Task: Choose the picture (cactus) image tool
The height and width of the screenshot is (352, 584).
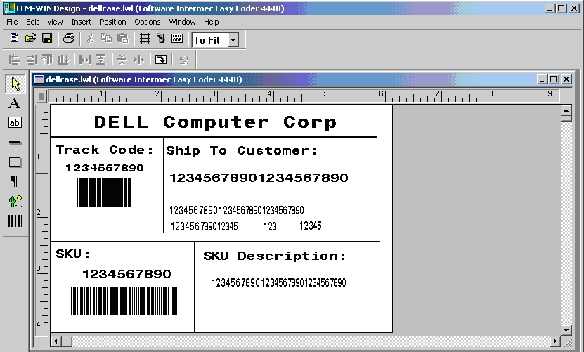Action: [x=14, y=202]
